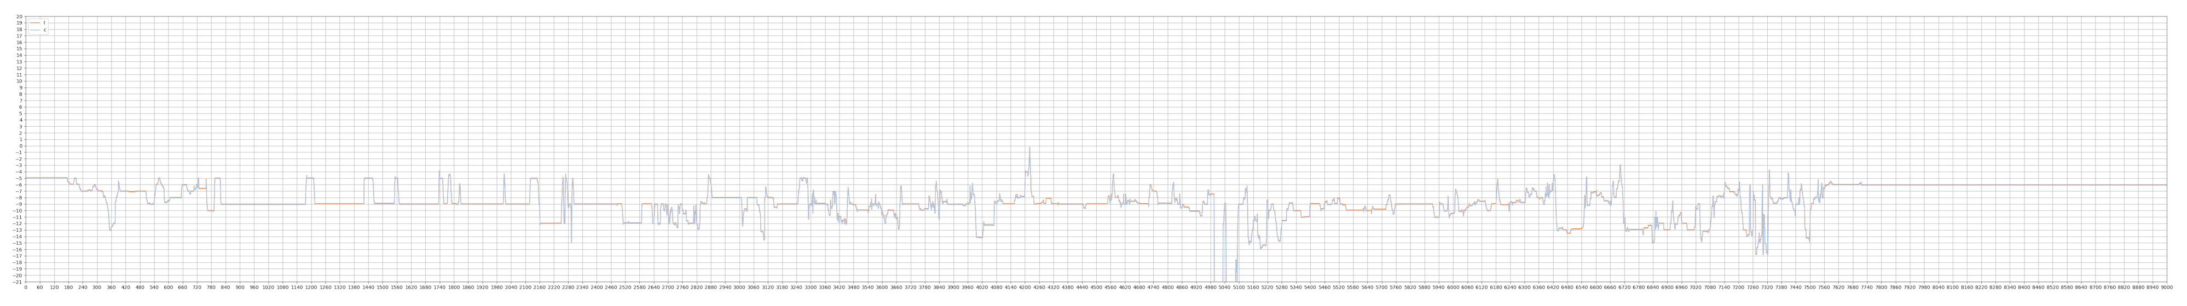Click x-axis tick label 1200
The image size is (2187, 306).
(x=311, y=288)
